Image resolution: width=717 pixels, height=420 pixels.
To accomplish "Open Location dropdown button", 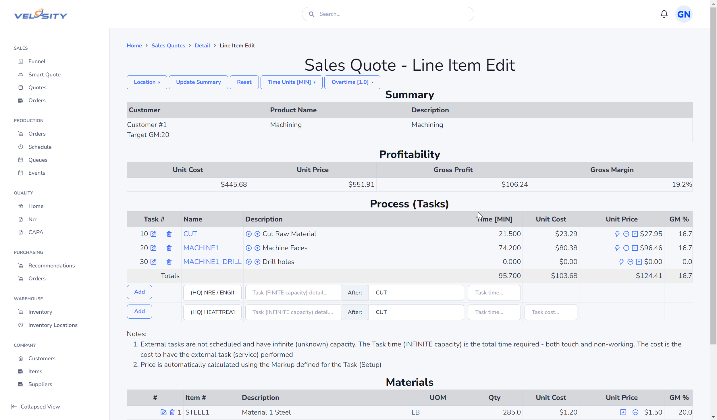I will tap(147, 82).
